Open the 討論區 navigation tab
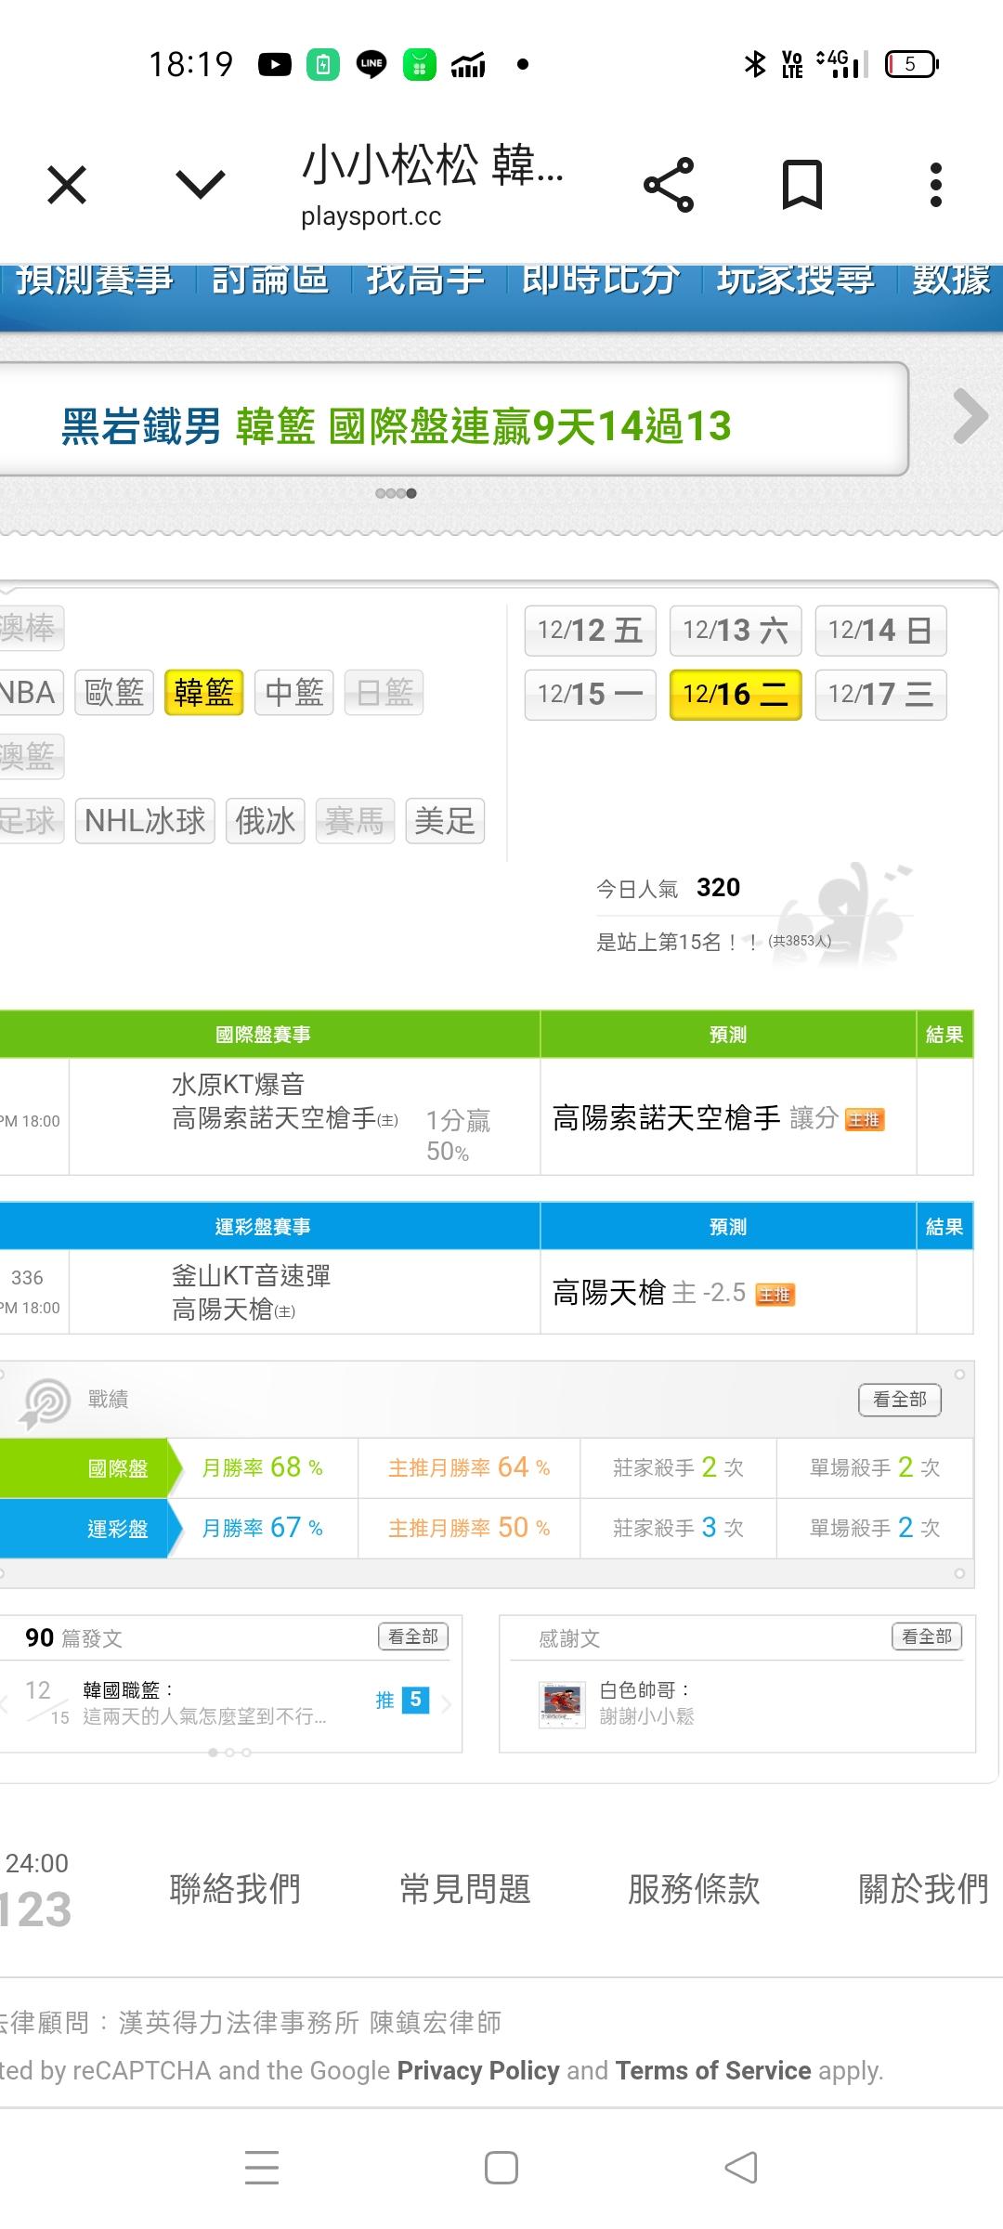 click(270, 280)
